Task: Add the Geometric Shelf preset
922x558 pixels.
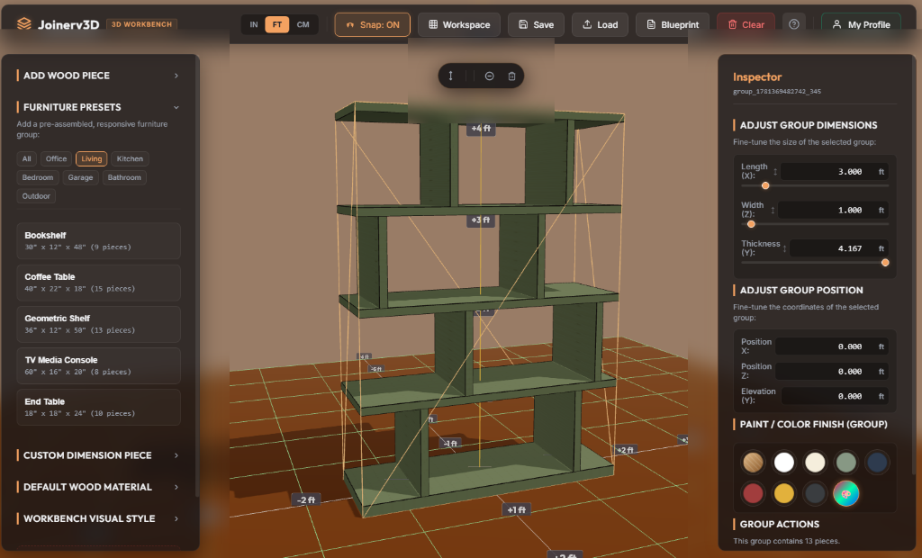Action: (x=98, y=325)
